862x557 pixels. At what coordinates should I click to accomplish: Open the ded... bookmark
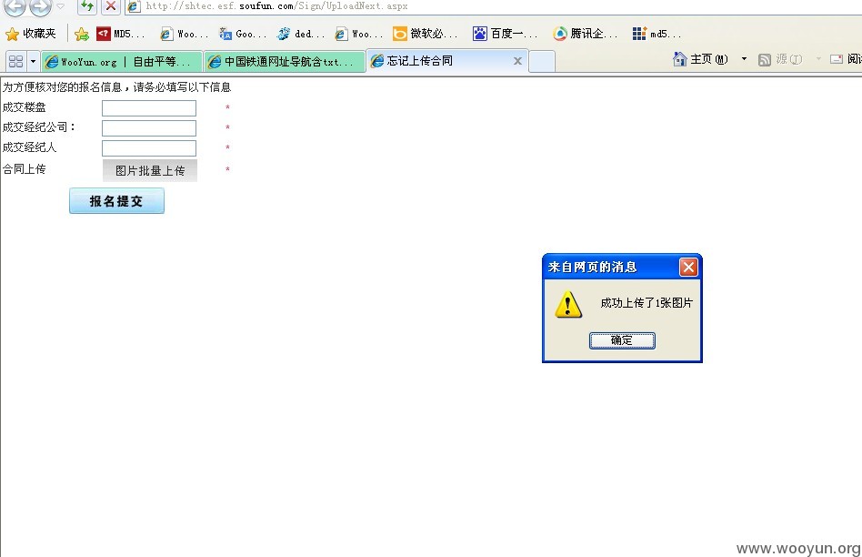pos(301,34)
